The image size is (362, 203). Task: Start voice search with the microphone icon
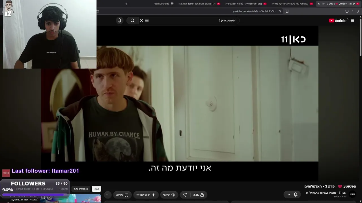click(120, 21)
